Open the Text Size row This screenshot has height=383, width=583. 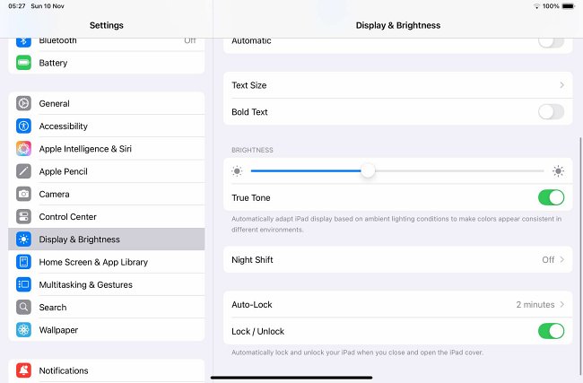[x=398, y=85]
